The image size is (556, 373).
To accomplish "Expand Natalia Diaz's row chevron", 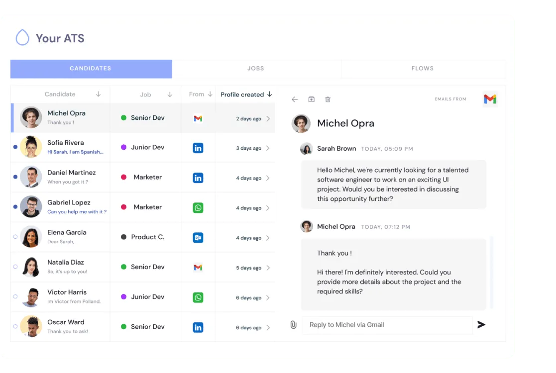I will pyautogui.click(x=268, y=268).
